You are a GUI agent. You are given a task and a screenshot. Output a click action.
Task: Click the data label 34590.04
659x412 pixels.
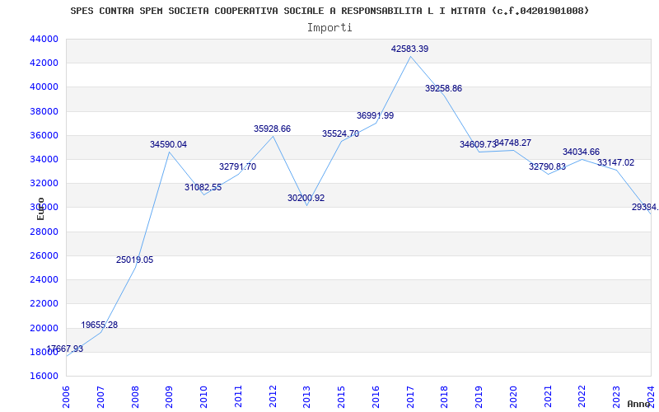tap(168, 145)
